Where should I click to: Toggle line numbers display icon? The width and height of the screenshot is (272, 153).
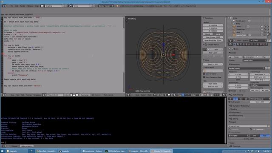pos(71,95)
